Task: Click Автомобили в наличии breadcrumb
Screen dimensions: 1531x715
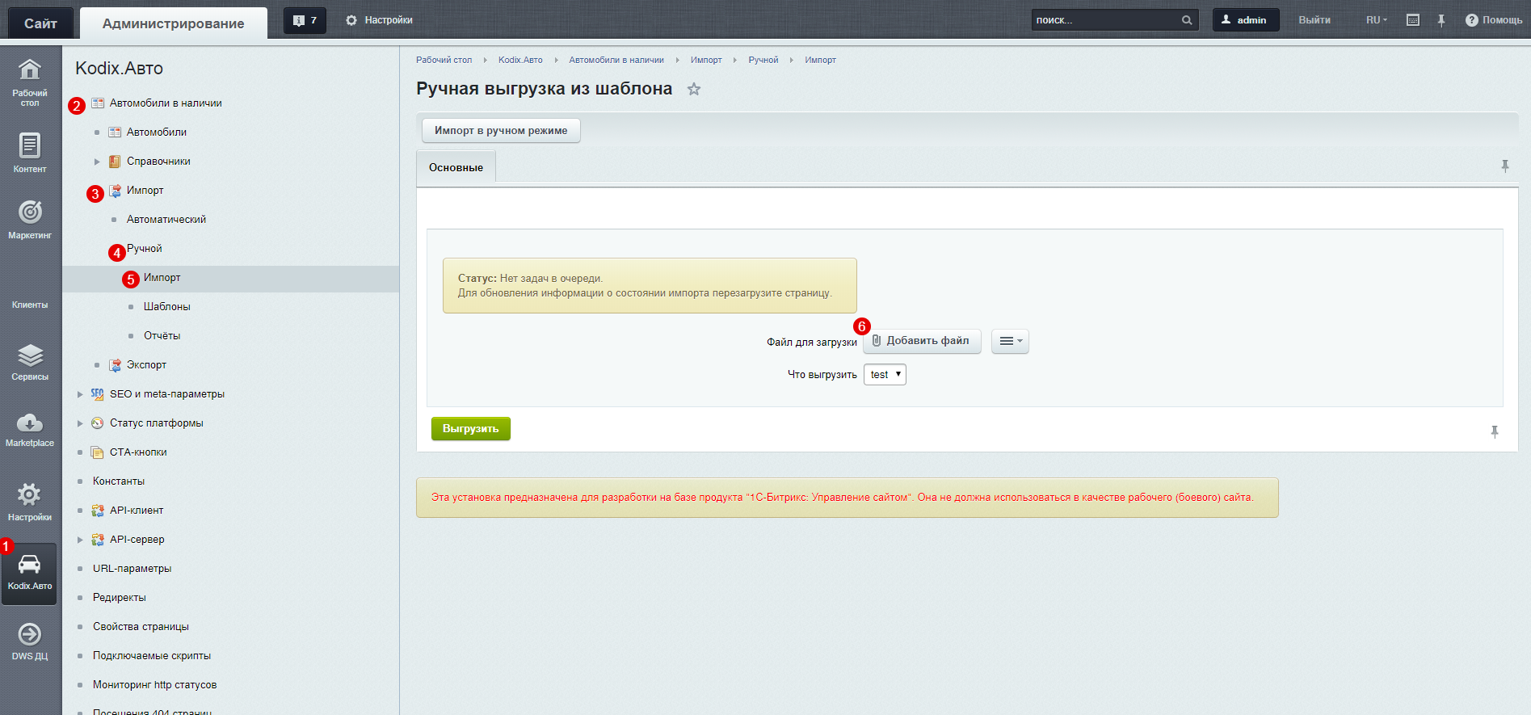Action: coord(616,60)
